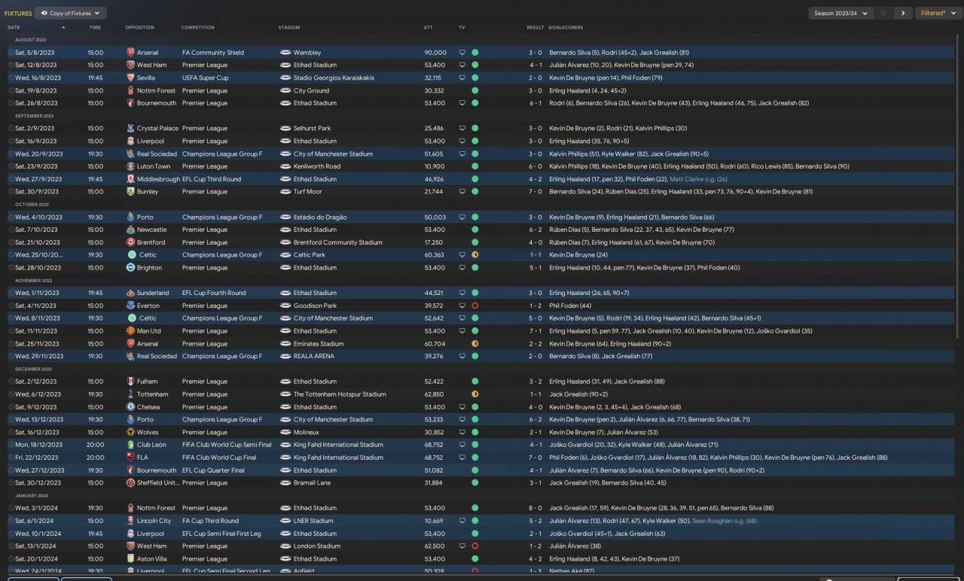This screenshot has width=964, height=581.
Task: Click the stadium icon beside Wembley
Action: tap(285, 53)
